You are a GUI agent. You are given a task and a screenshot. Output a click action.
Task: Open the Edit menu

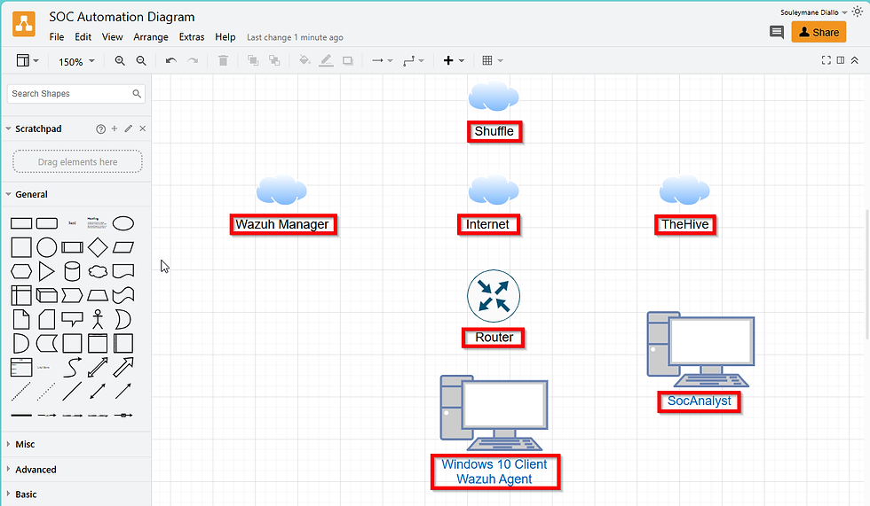coord(83,37)
